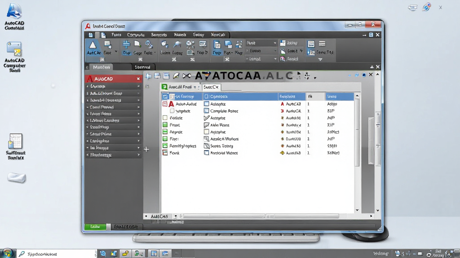Click the Llejolct button in the ribbon
Viewport: 460px width, 258px height.
point(289,59)
